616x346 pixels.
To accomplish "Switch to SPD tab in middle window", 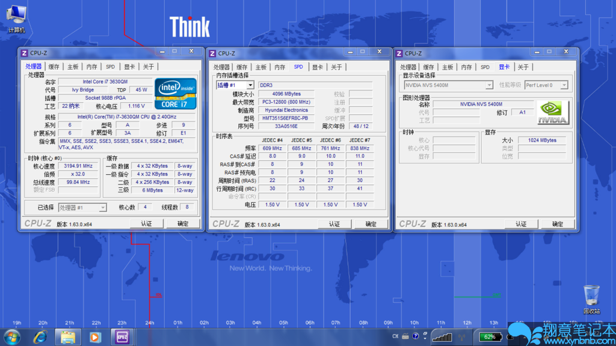I will pyautogui.click(x=298, y=67).
